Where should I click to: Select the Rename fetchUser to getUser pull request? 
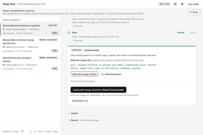30,29
